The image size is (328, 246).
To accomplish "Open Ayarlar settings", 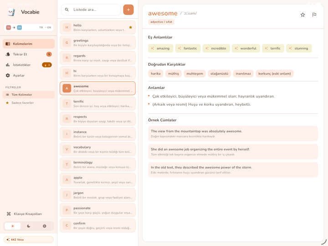I will point(28,75).
